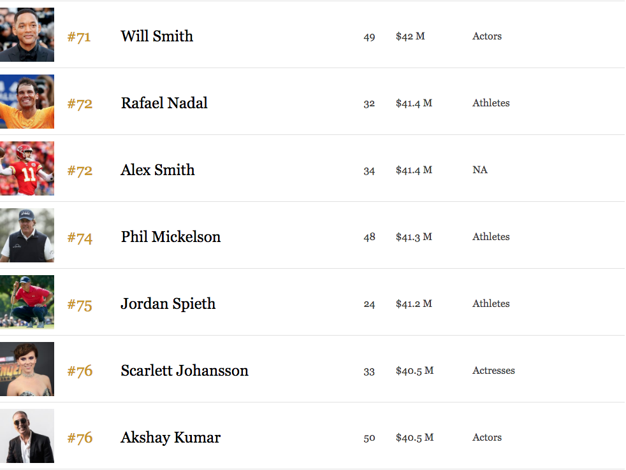Select the #75 rank for Jordan Spieth
Image resolution: width=626 pixels, height=470 pixels.
tap(80, 305)
